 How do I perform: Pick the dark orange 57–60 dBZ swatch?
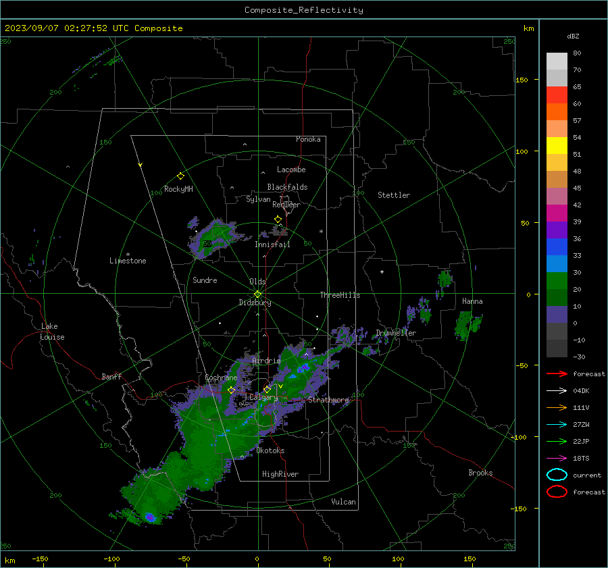coord(557,111)
